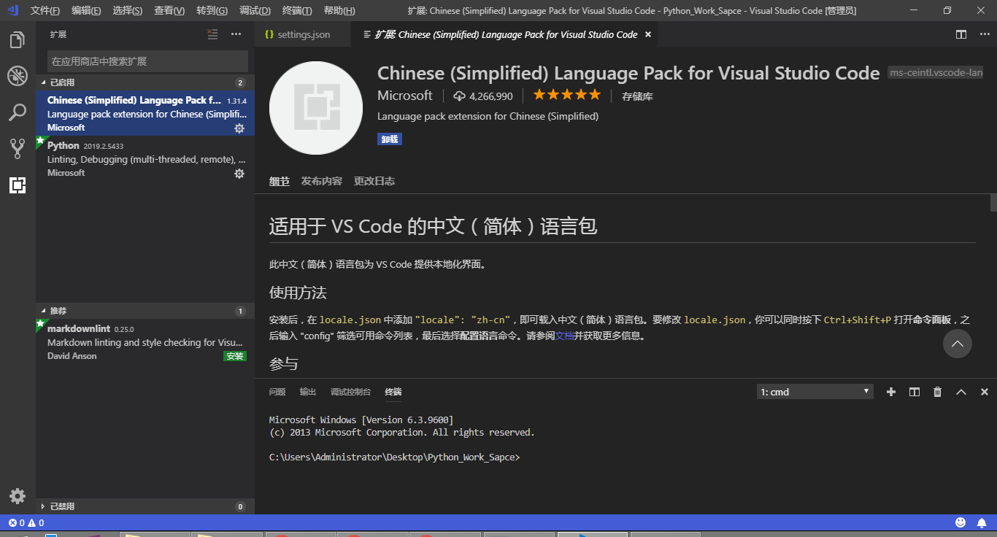Close the terminal panel
997x537 pixels.
[x=984, y=392]
